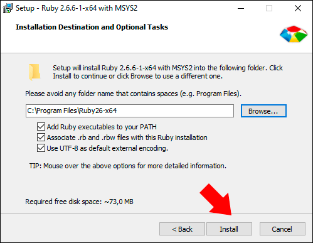Toggle the .rb and .rbw file association checkbox
This screenshot has height=243, width=313.
(x=41, y=138)
